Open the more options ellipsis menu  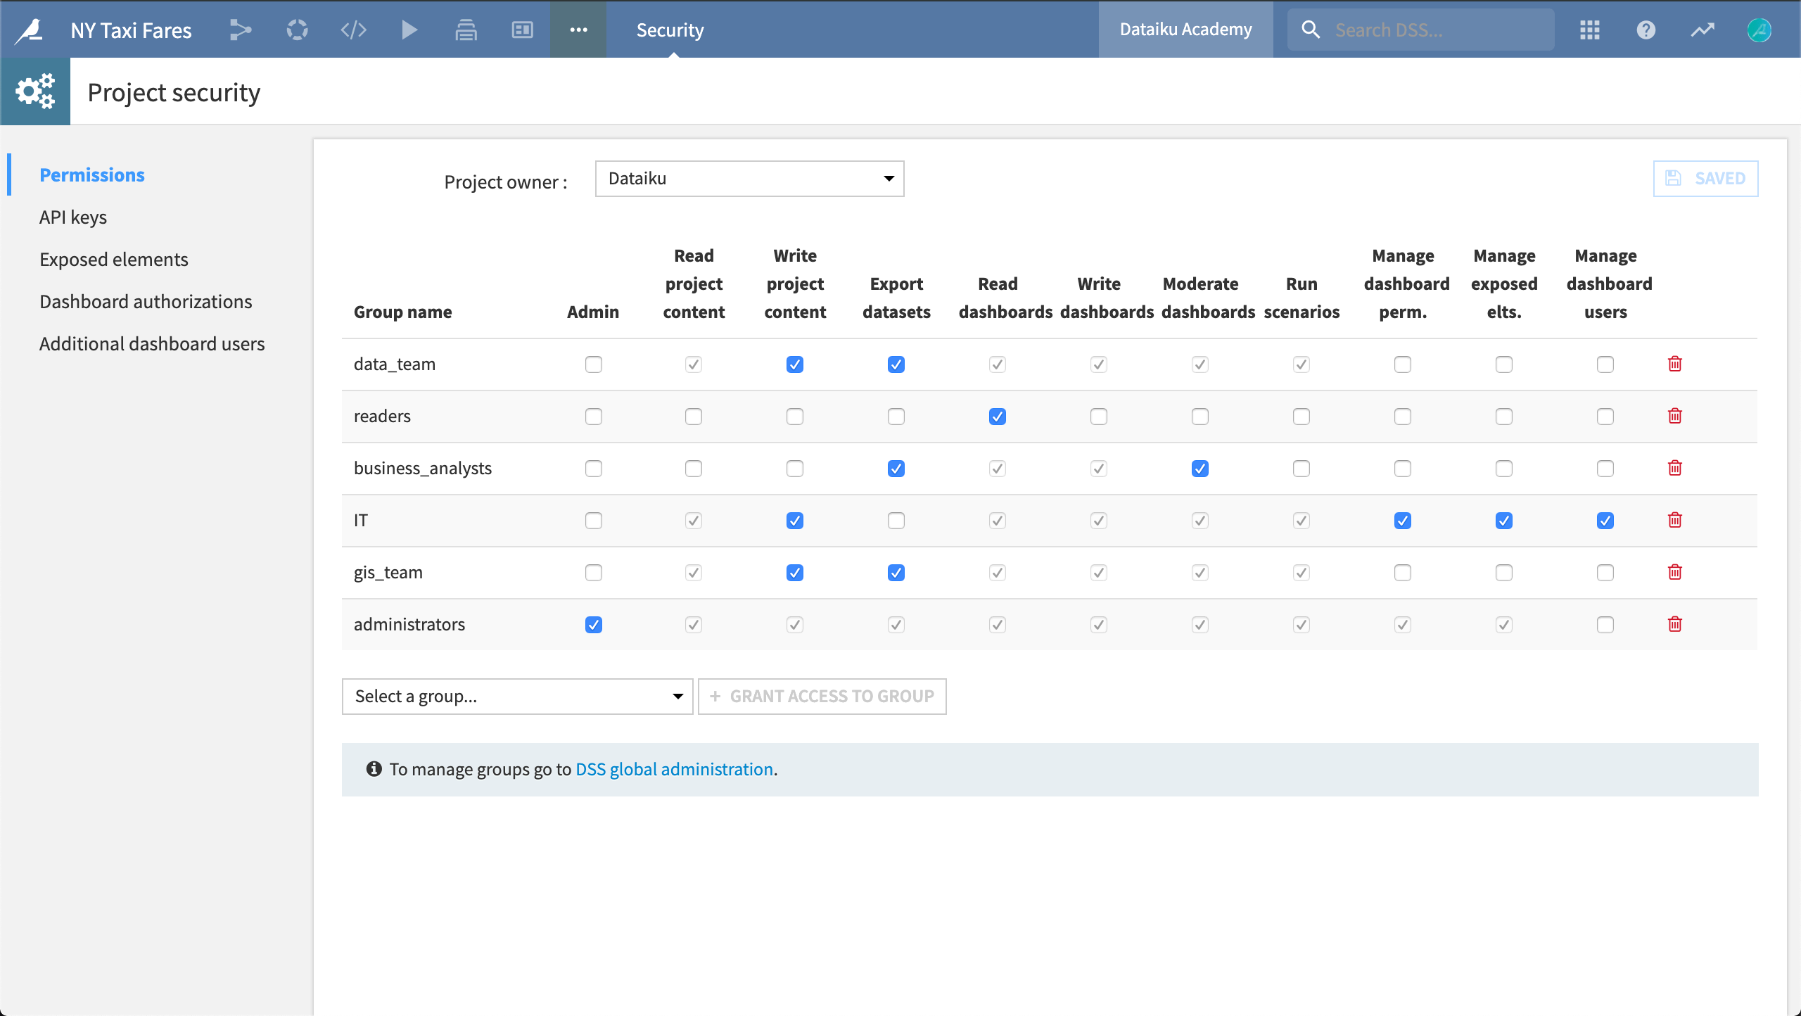(x=578, y=30)
